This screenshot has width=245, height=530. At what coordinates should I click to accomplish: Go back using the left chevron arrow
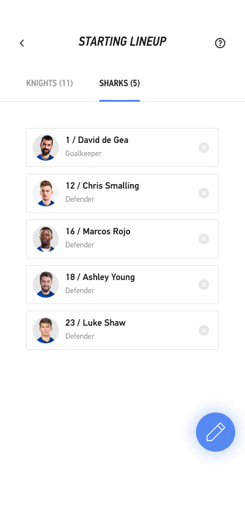pos(22,43)
